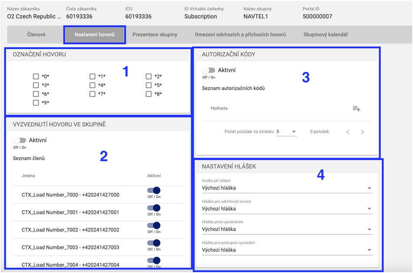Go to next page of authorization codes
Screen dimensions: 413x273
tap(363, 132)
